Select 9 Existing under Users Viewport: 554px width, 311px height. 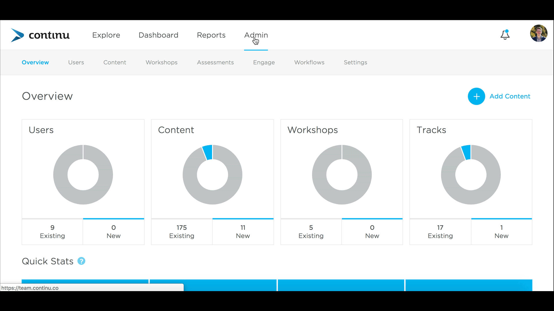(x=53, y=232)
